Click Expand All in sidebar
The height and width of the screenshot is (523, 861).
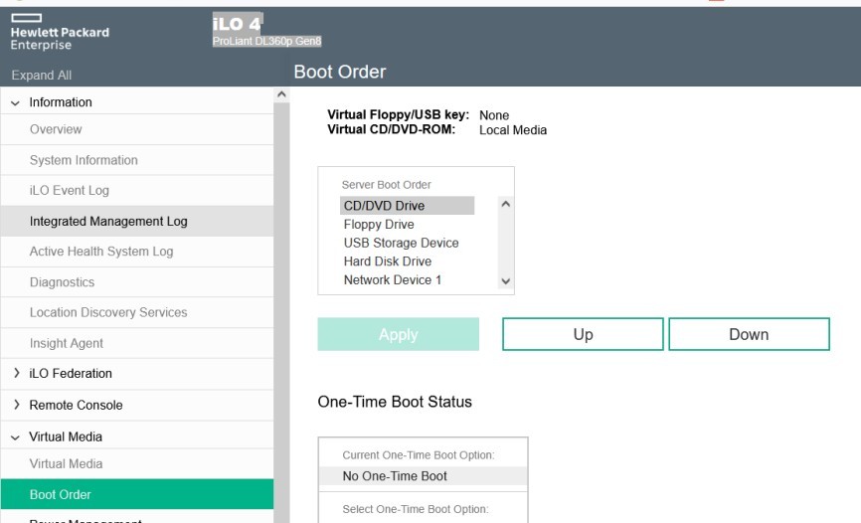point(41,76)
